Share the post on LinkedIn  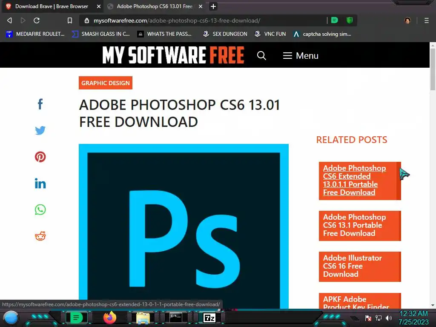tap(40, 184)
